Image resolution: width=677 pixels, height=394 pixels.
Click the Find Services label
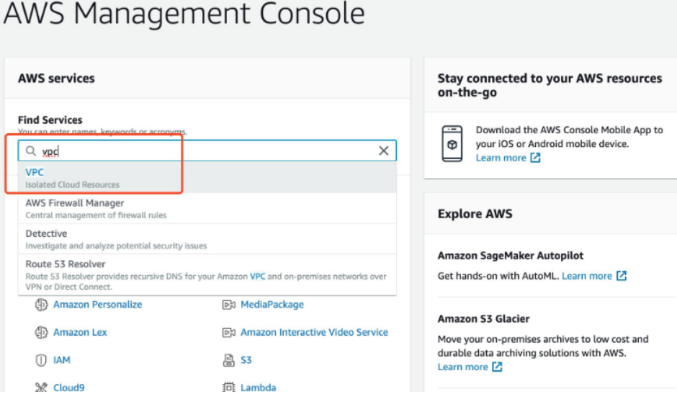click(x=50, y=120)
